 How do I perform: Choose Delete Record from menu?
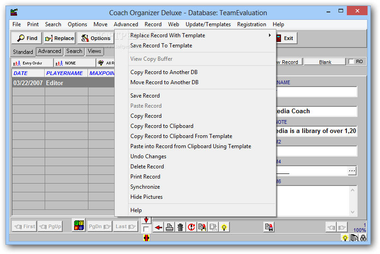tap(147, 167)
